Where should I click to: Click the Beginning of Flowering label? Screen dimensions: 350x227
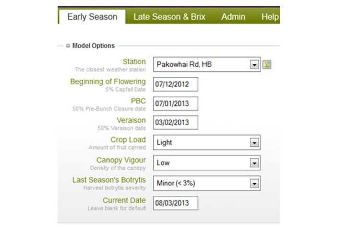108,81
